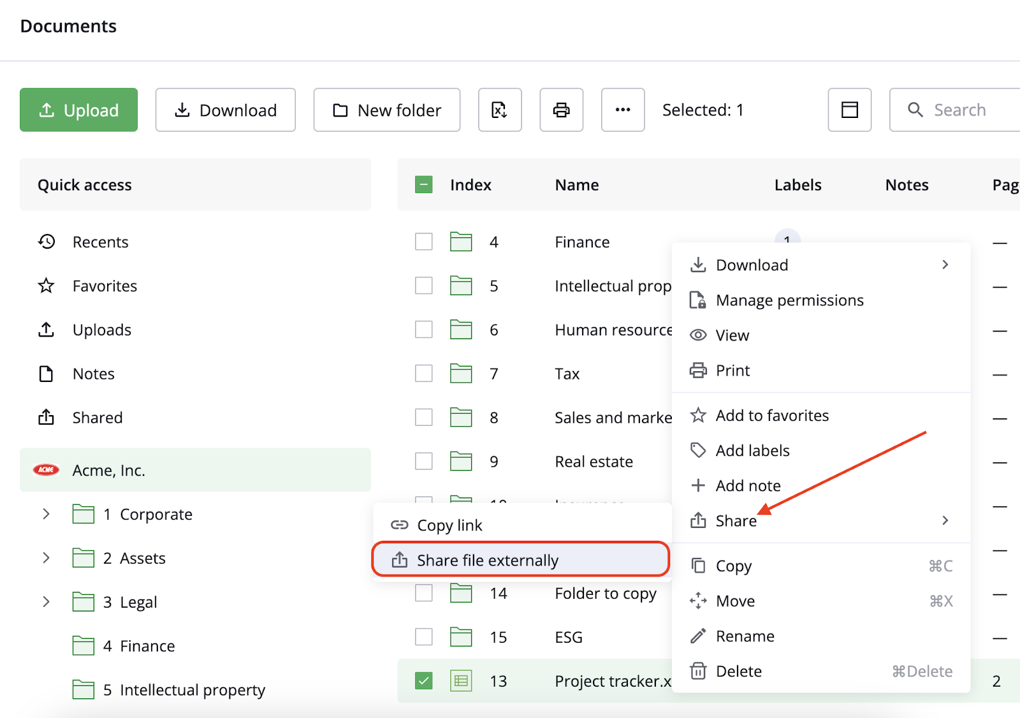Click the ESG folder icon

click(x=461, y=637)
